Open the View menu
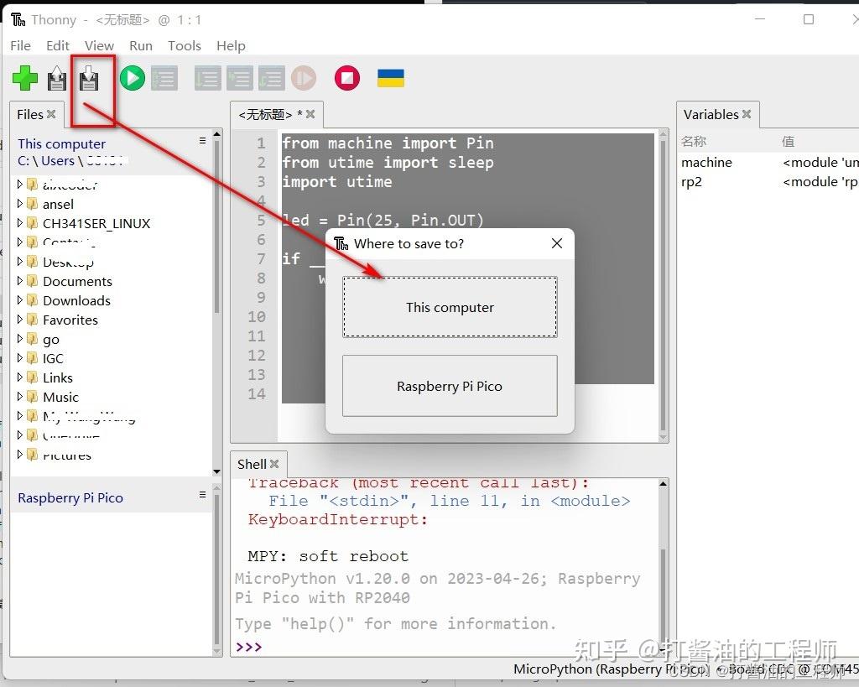The height and width of the screenshot is (687, 859). click(x=99, y=45)
